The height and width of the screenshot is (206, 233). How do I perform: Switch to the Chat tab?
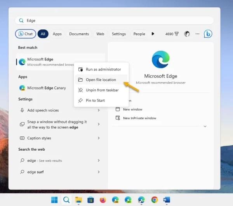[x=26, y=34]
